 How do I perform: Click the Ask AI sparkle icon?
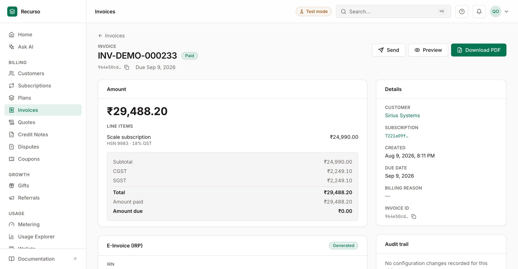point(11,47)
